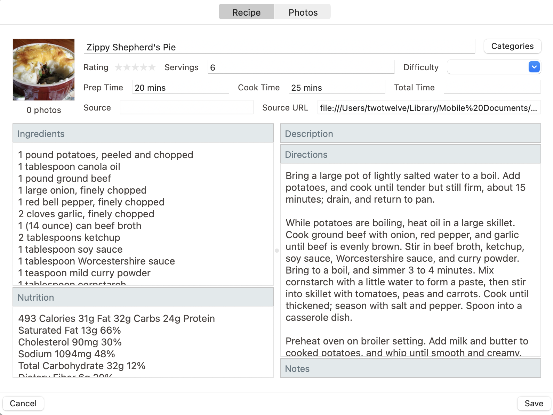This screenshot has width=553, height=415.
Task: Click the Total Time field
Action: tap(492, 88)
